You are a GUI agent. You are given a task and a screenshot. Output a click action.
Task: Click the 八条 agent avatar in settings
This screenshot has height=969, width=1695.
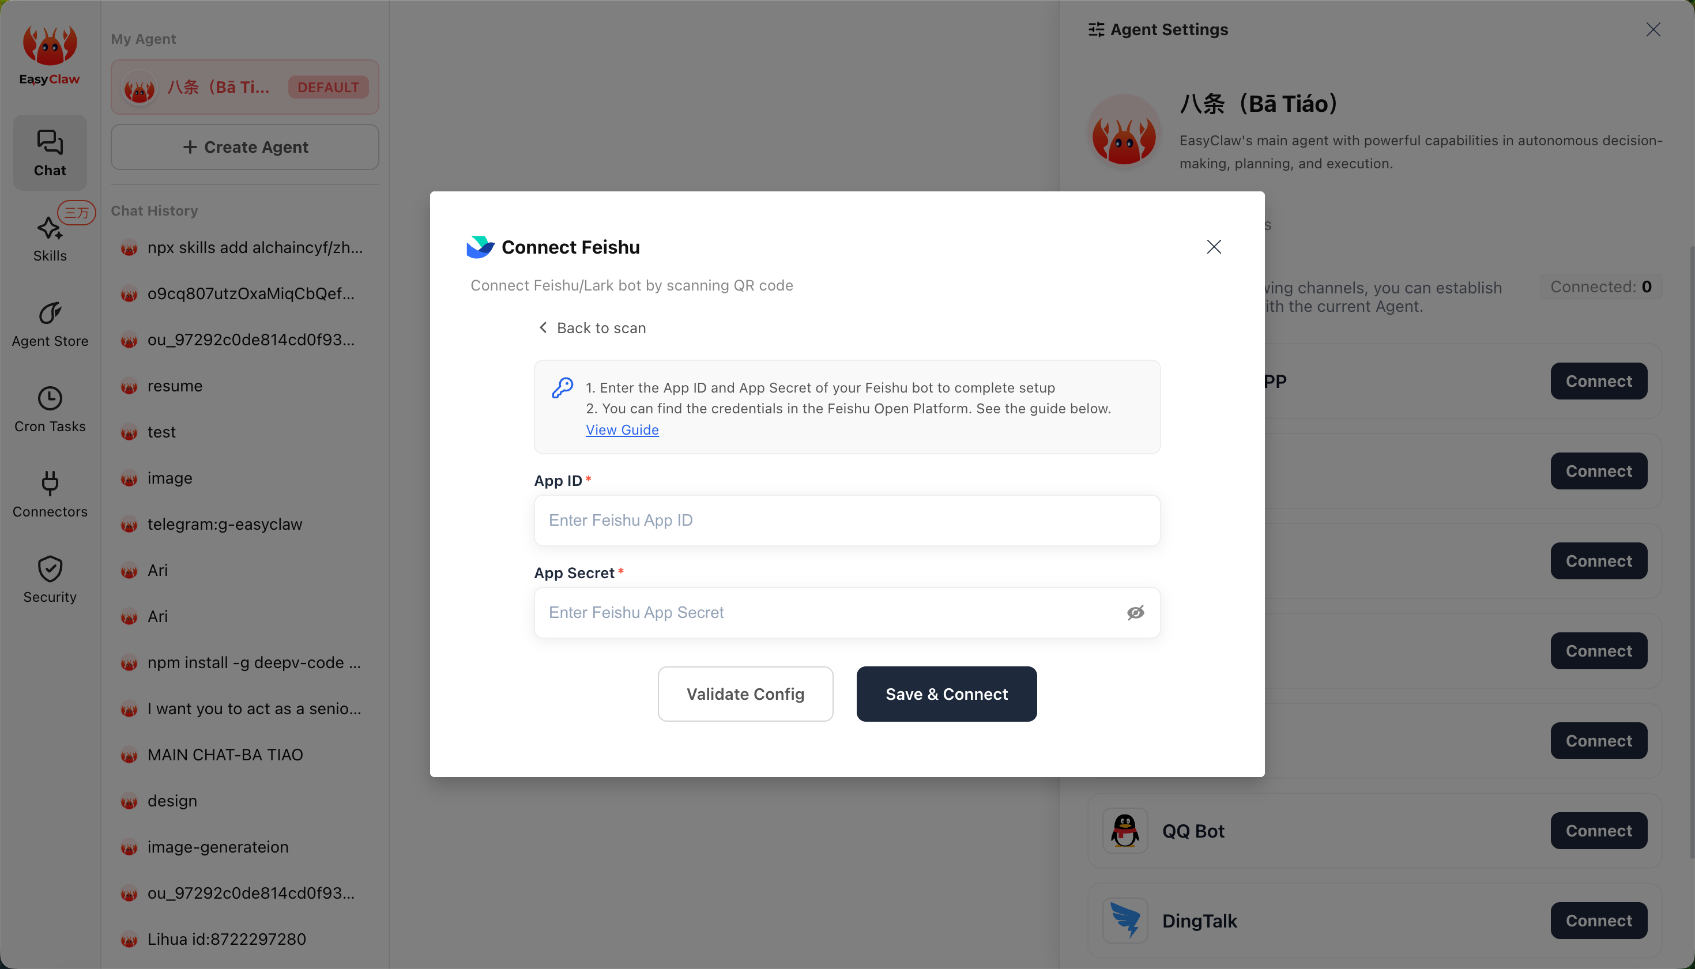pos(1124,131)
